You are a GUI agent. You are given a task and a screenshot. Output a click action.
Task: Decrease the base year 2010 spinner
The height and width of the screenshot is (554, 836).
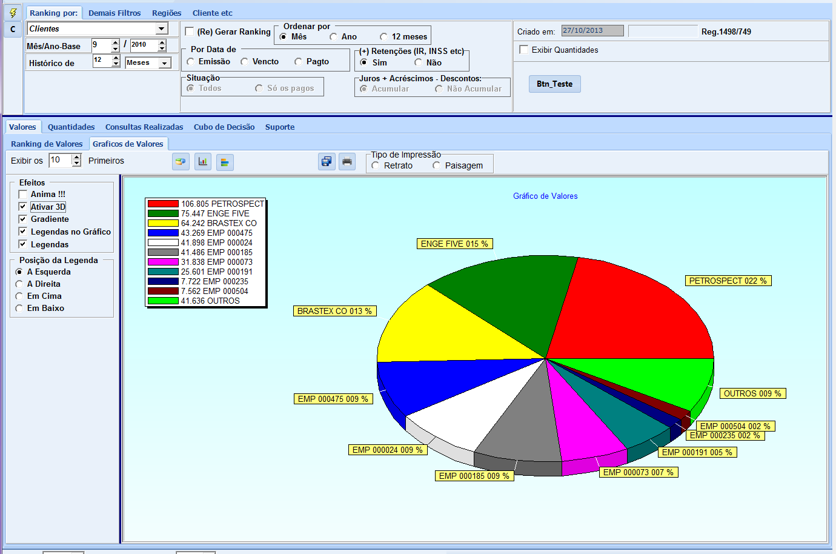point(162,48)
